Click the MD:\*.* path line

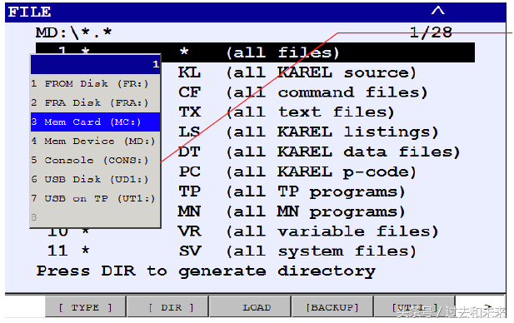point(74,32)
